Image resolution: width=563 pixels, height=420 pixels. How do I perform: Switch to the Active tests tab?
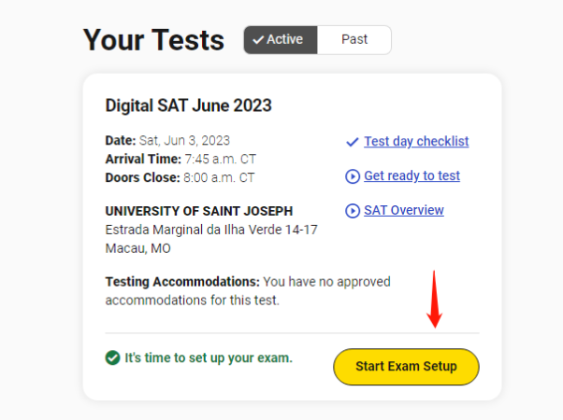pyautogui.click(x=281, y=40)
